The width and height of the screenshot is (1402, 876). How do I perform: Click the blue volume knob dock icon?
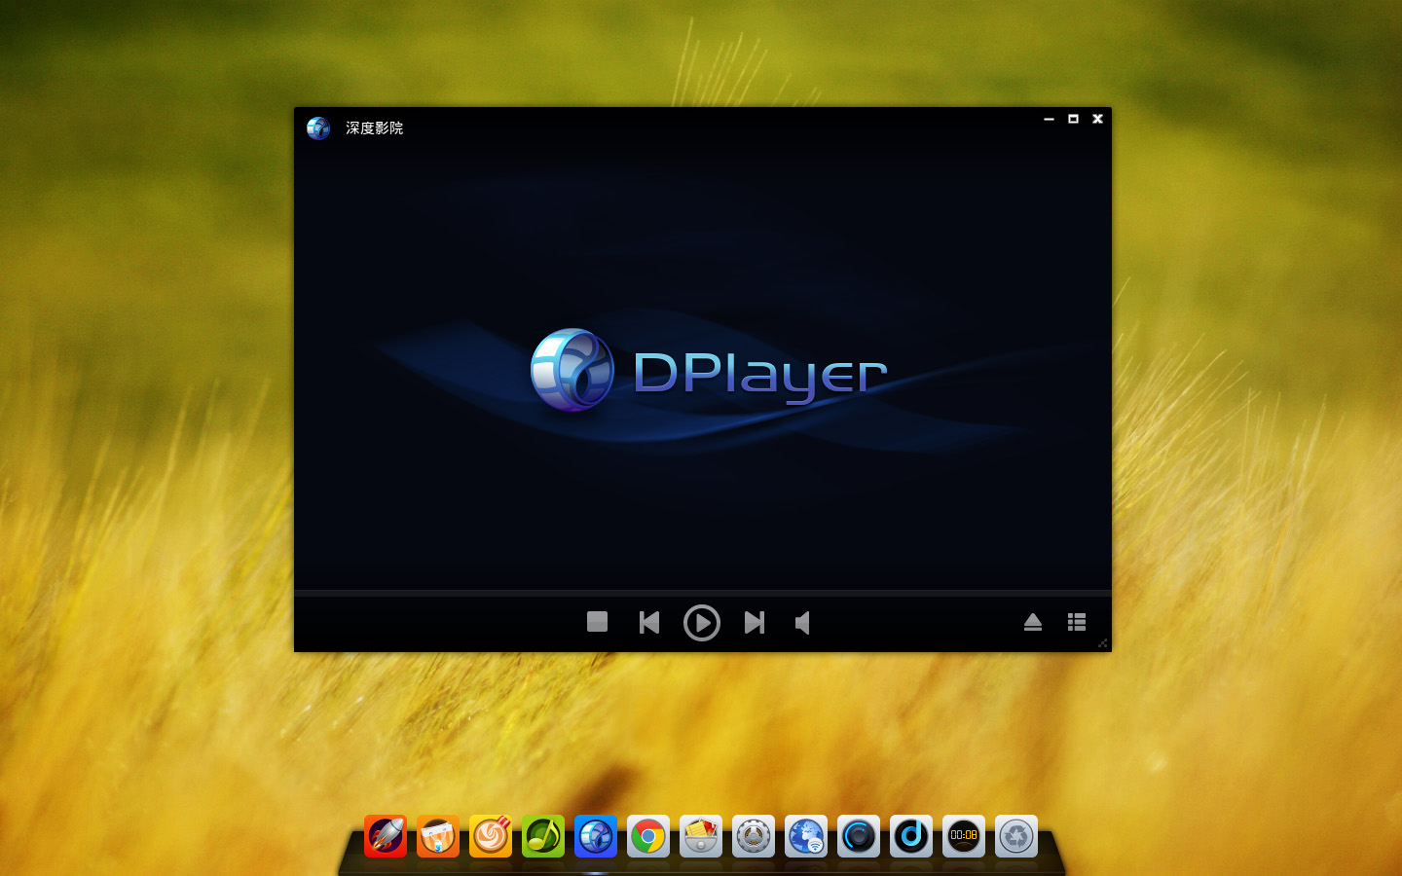(x=859, y=836)
